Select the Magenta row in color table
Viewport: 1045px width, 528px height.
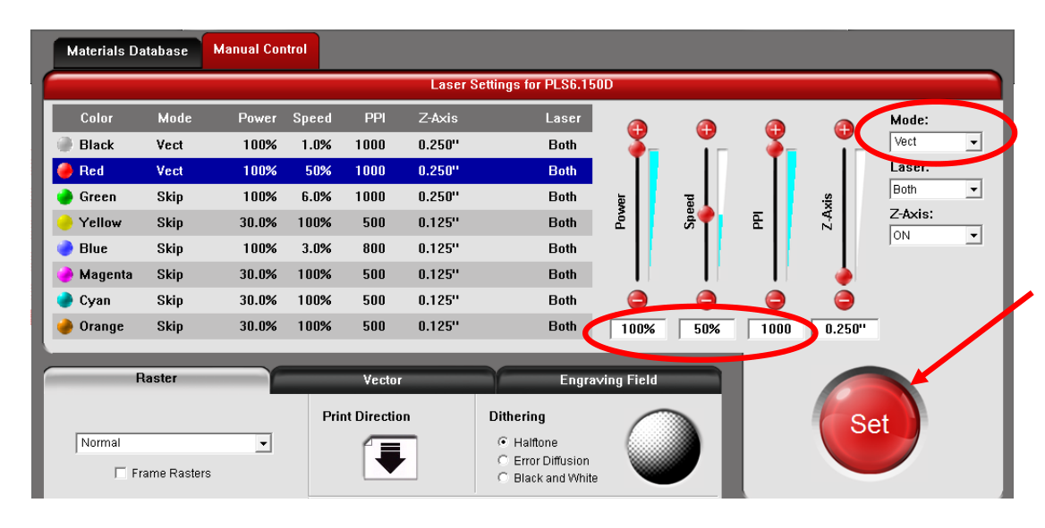pos(323,274)
